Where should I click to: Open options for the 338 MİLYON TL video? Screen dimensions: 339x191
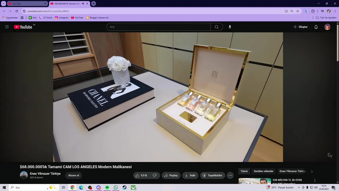[x=315, y=180]
